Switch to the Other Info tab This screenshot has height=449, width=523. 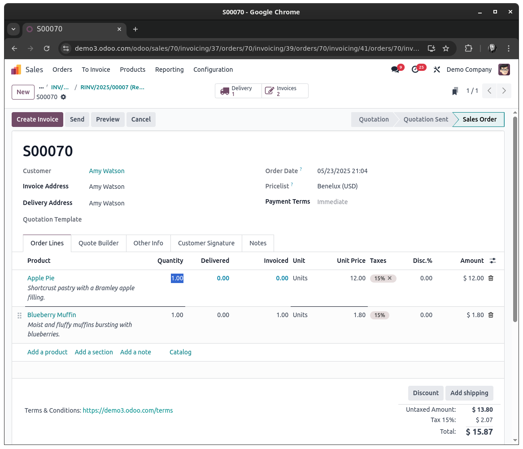click(x=148, y=243)
